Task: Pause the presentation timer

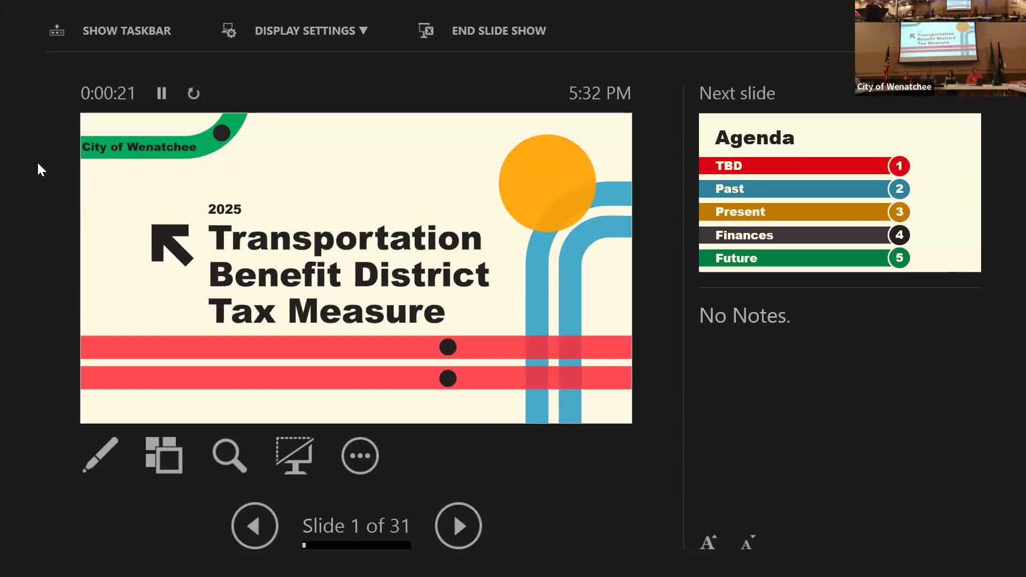Action: pos(161,93)
